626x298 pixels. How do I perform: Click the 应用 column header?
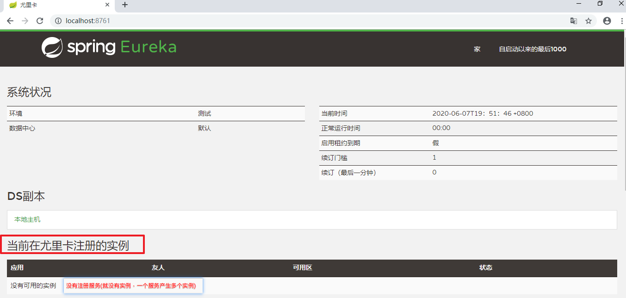17,268
